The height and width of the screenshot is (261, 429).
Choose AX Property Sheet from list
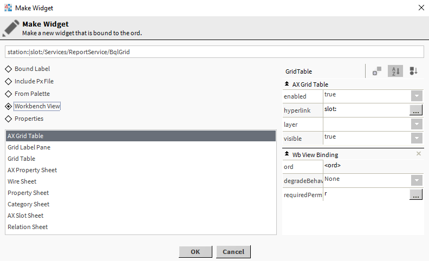pos(32,170)
